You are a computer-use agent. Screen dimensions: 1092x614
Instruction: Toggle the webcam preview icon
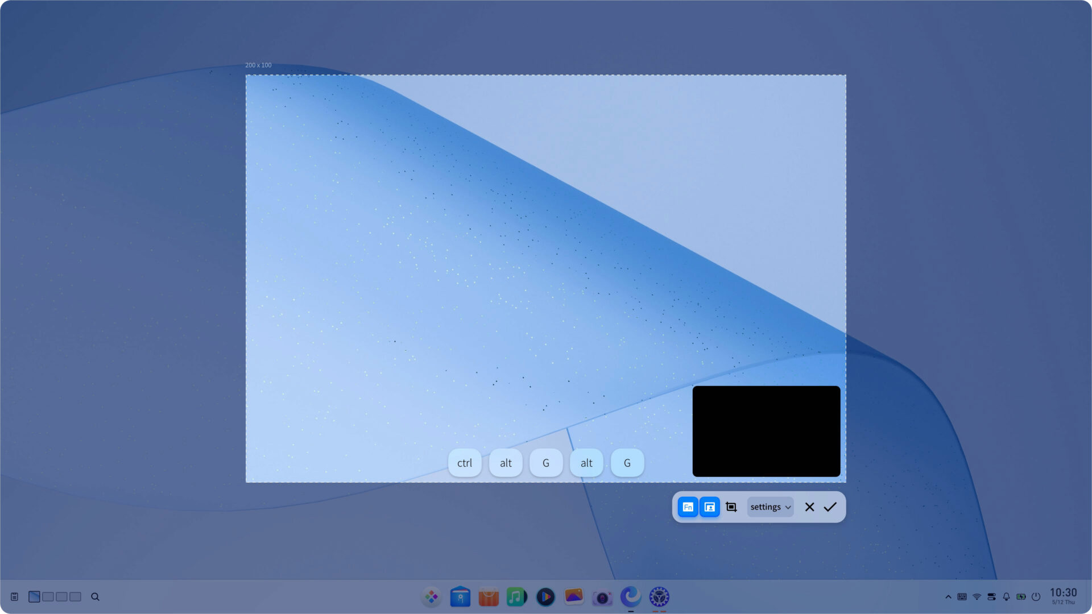point(710,507)
